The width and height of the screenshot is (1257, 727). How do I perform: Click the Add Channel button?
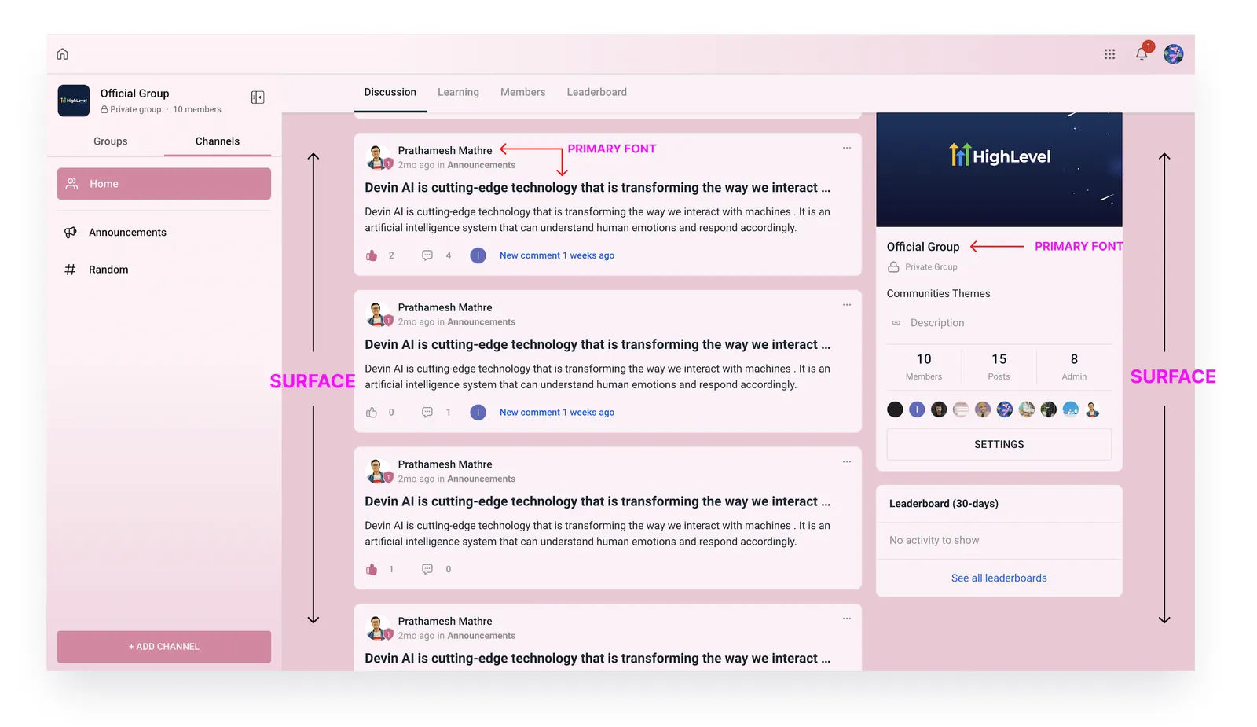pos(164,647)
